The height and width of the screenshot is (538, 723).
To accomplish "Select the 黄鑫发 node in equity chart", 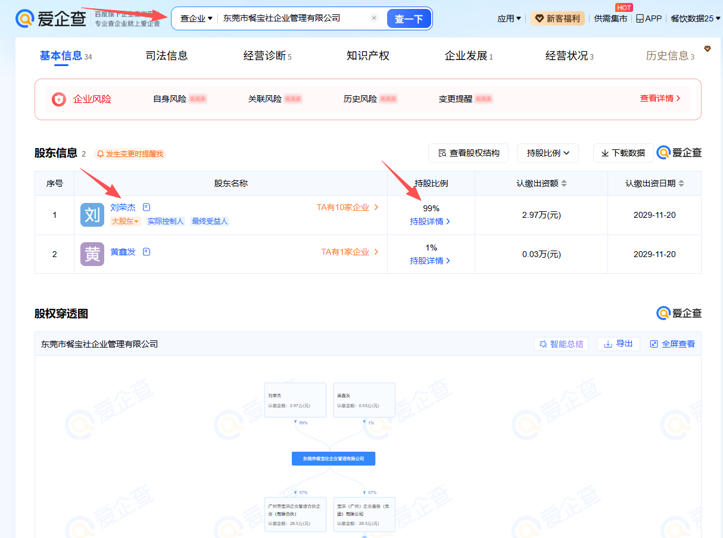I will pyautogui.click(x=364, y=400).
